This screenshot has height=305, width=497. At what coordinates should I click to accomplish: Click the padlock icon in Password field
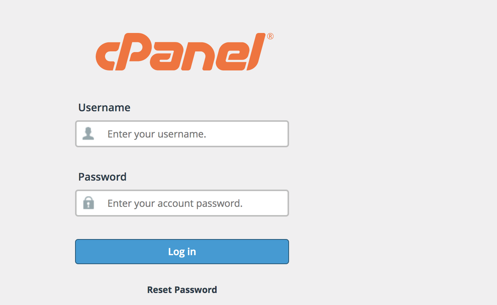click(x=88, y=203)
